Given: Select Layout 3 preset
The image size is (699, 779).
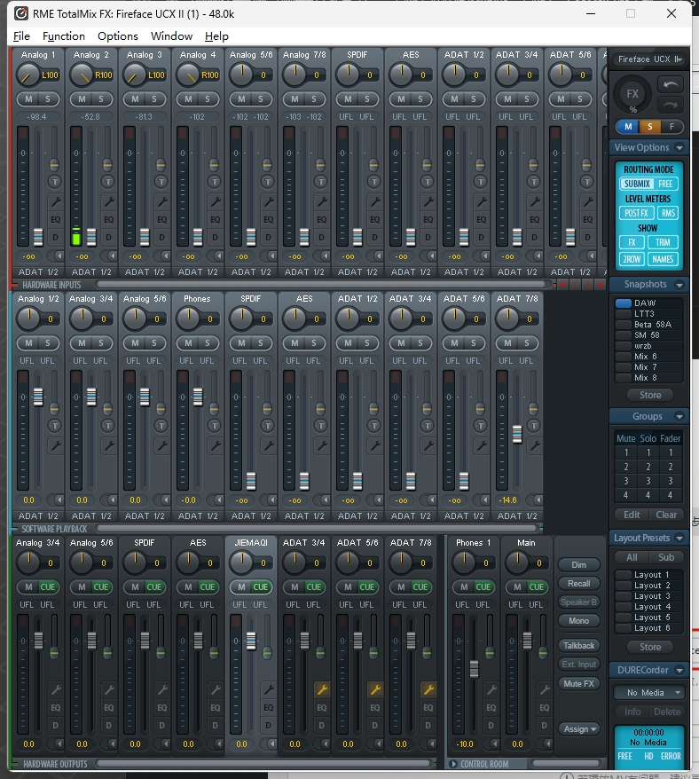Looking at the screenshot, I should point(648,595).
